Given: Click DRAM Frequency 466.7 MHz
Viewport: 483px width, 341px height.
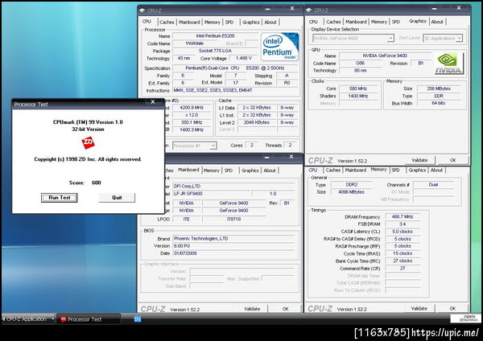Looking at the screenshot, I should [402, 216].
